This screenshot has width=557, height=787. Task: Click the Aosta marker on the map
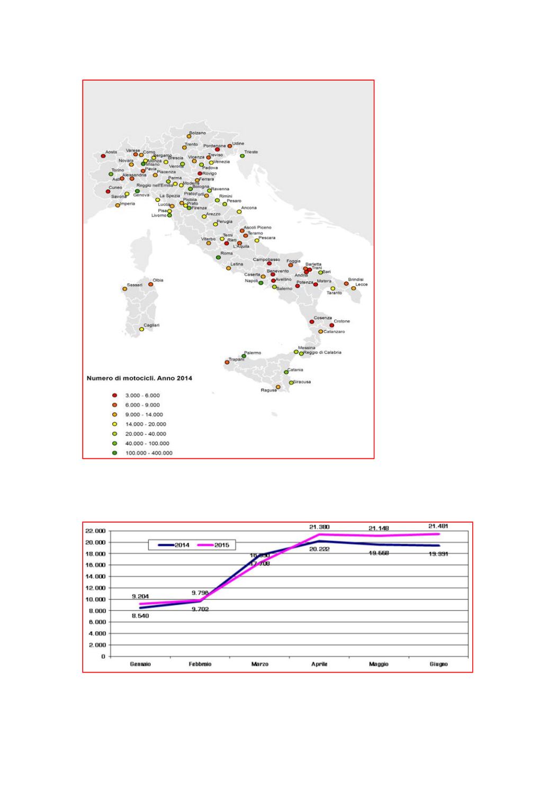coord(103,156)
